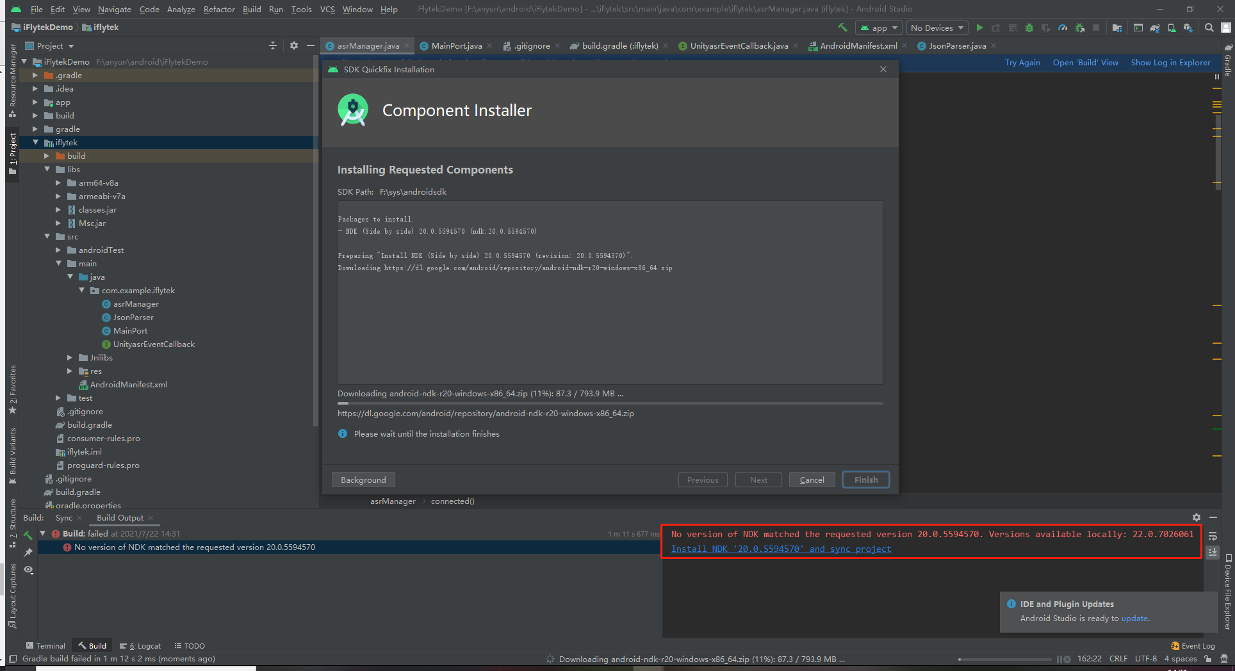Image resolution: width=1235 pixels, height=671 pixels.
Task: Open Project panel settings gear
Action: coord(294,45)
